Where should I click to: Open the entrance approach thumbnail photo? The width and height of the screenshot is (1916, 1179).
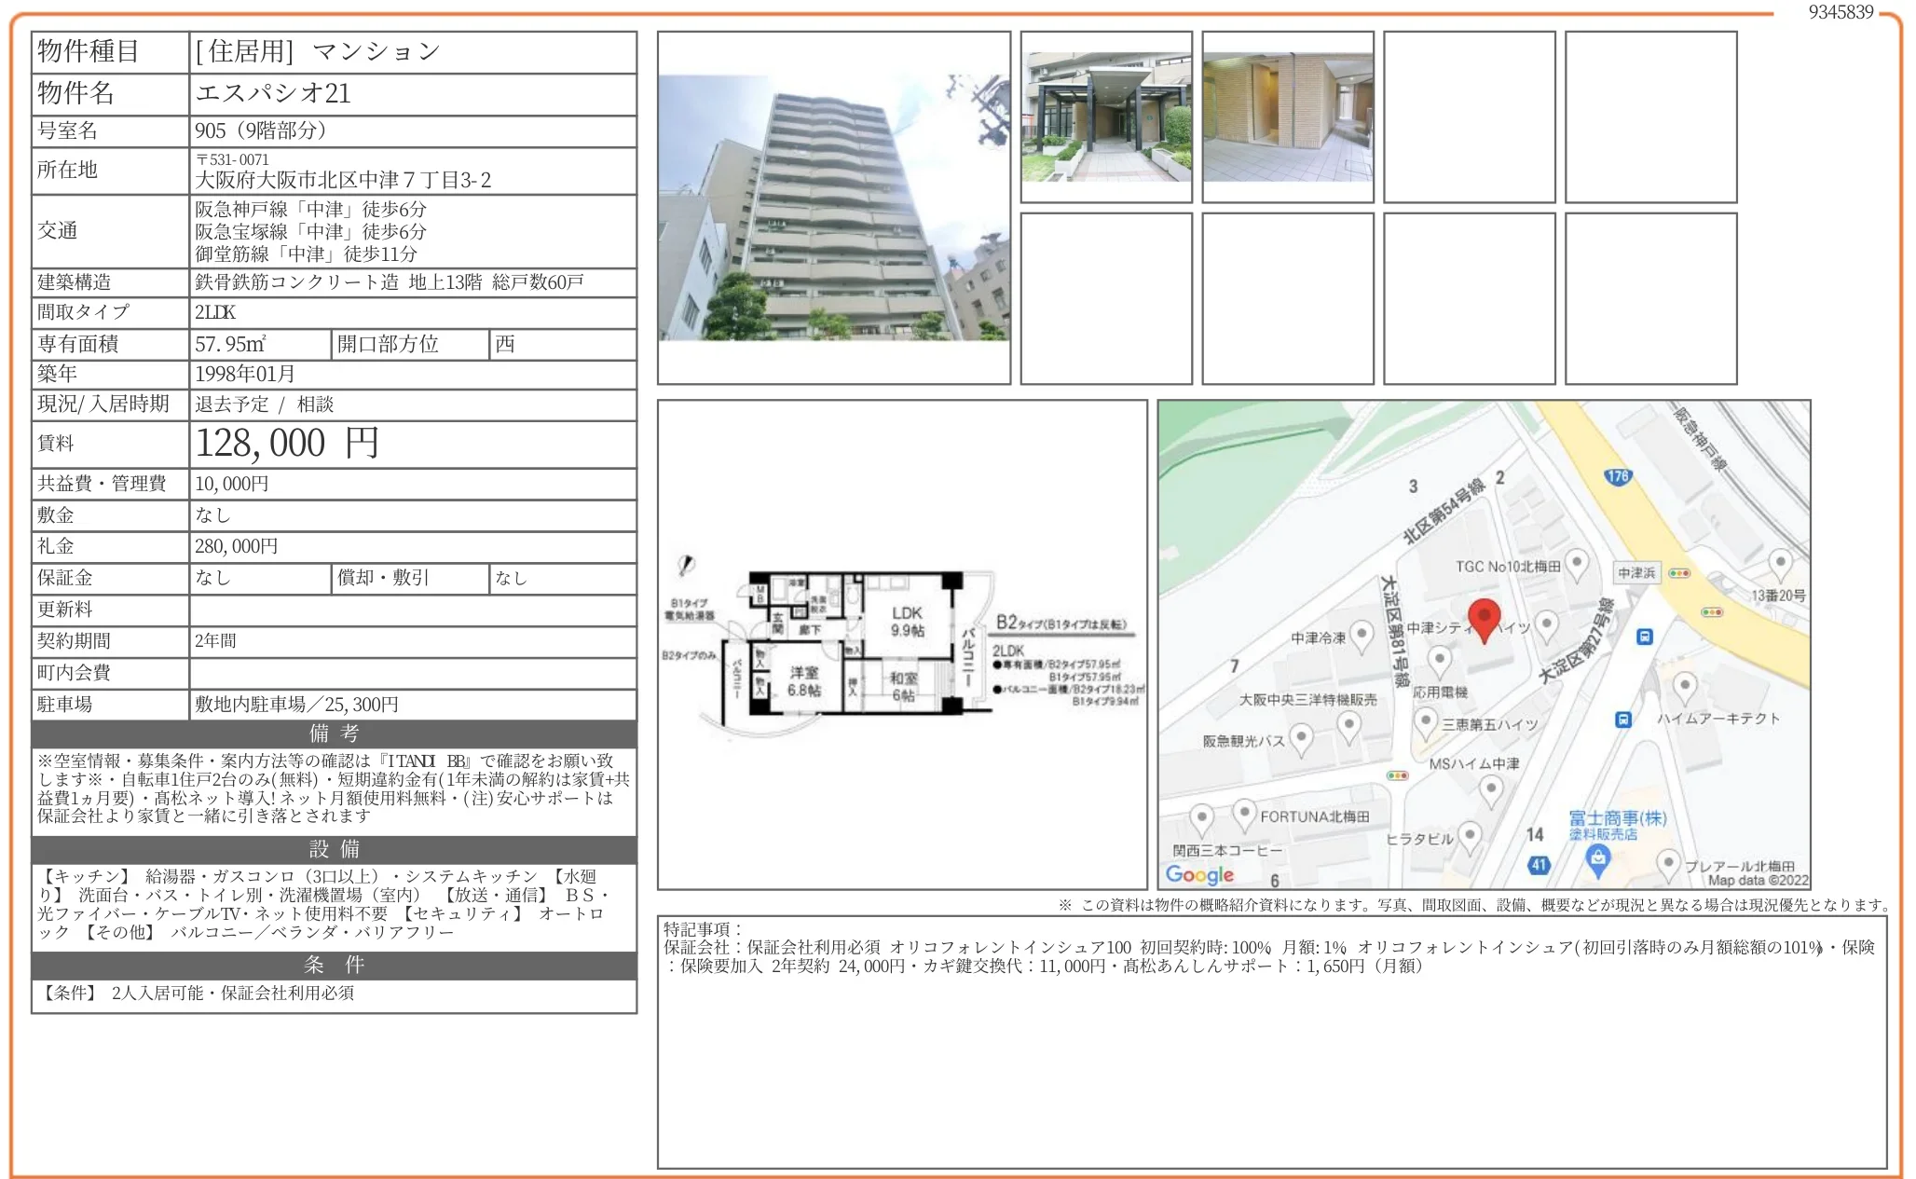(1106, 117)
